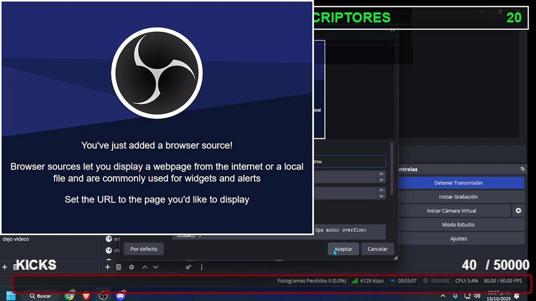Click the '00:55:07' stream timer
Viewport: 536px width, 301px height.
point(407,281)
